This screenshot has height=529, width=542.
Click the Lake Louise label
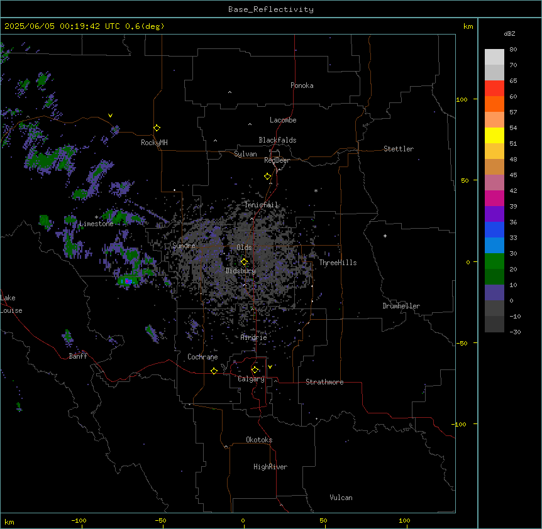[11, 304]
